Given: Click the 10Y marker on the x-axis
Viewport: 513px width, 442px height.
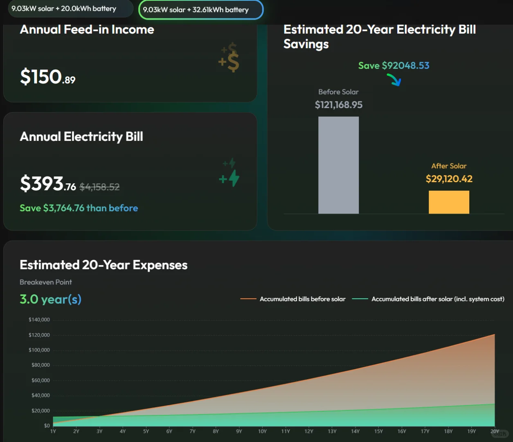Looking at the screenshot, I should (x=262, y=431).
